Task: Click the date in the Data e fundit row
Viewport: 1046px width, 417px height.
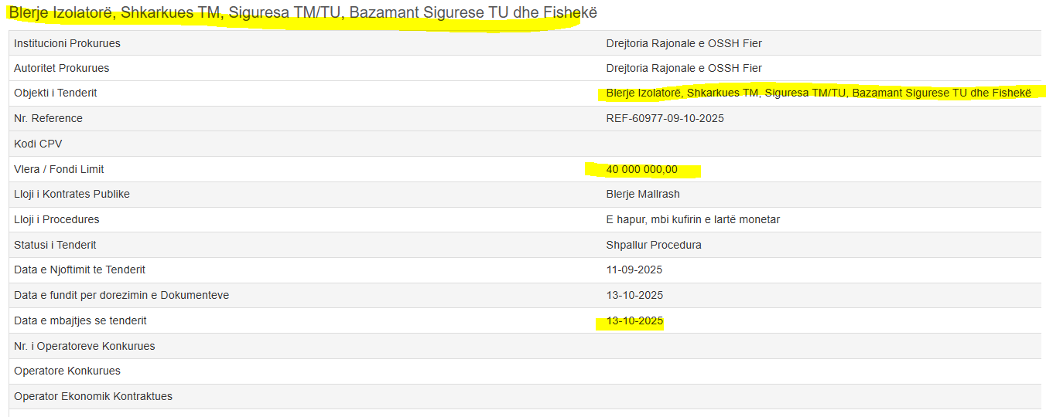Action: click(634, 295)
